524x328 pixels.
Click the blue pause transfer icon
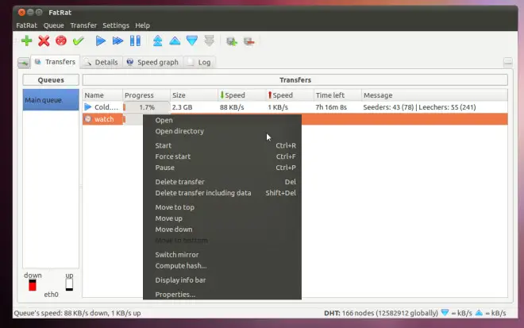135,41
